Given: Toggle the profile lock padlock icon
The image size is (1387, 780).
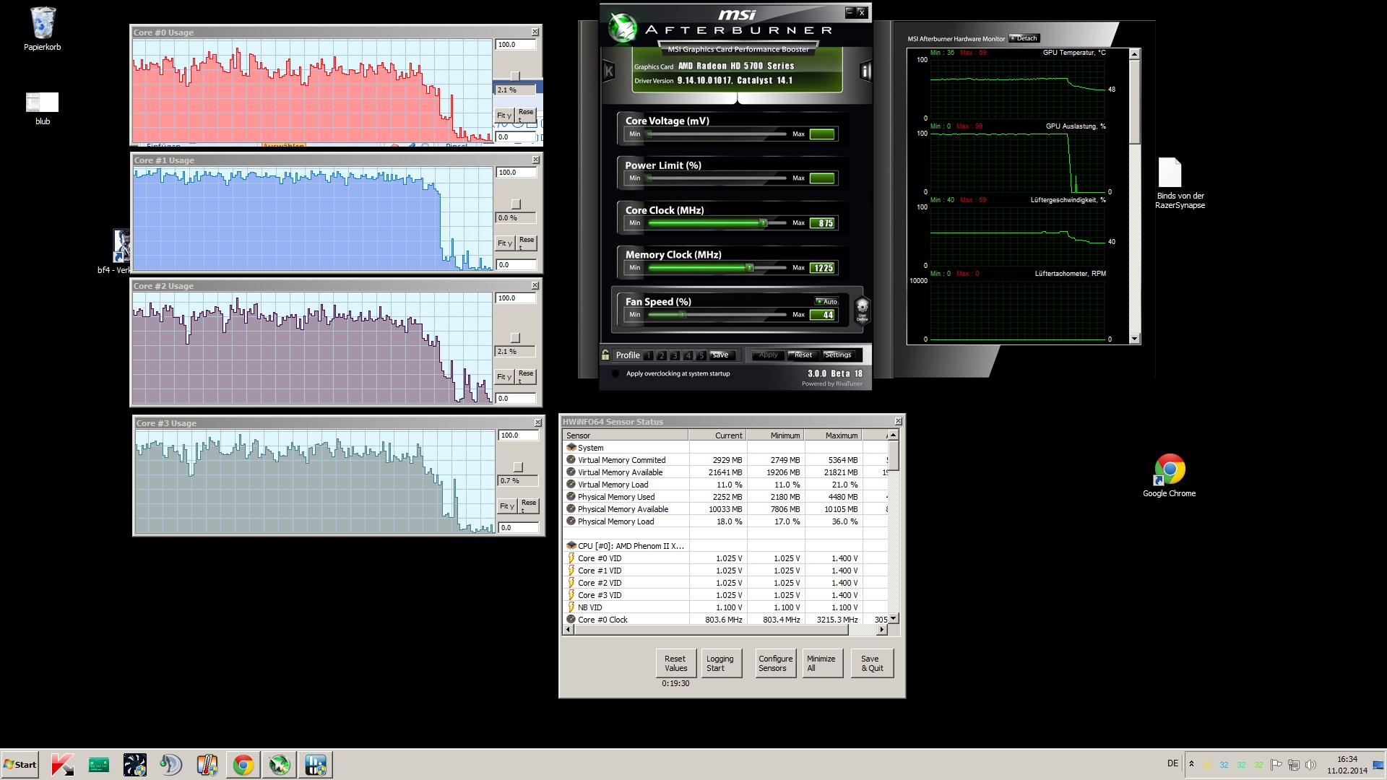Looking at the screenshot, I should click(x=605, y=355).
